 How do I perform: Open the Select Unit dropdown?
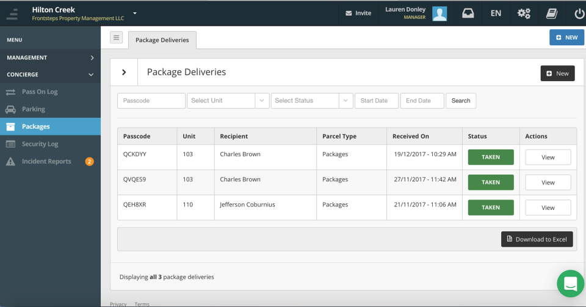[x=228, y=101]
